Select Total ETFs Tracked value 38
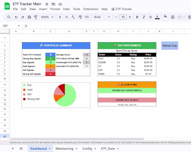191x152 pixels. pos(50,55)
